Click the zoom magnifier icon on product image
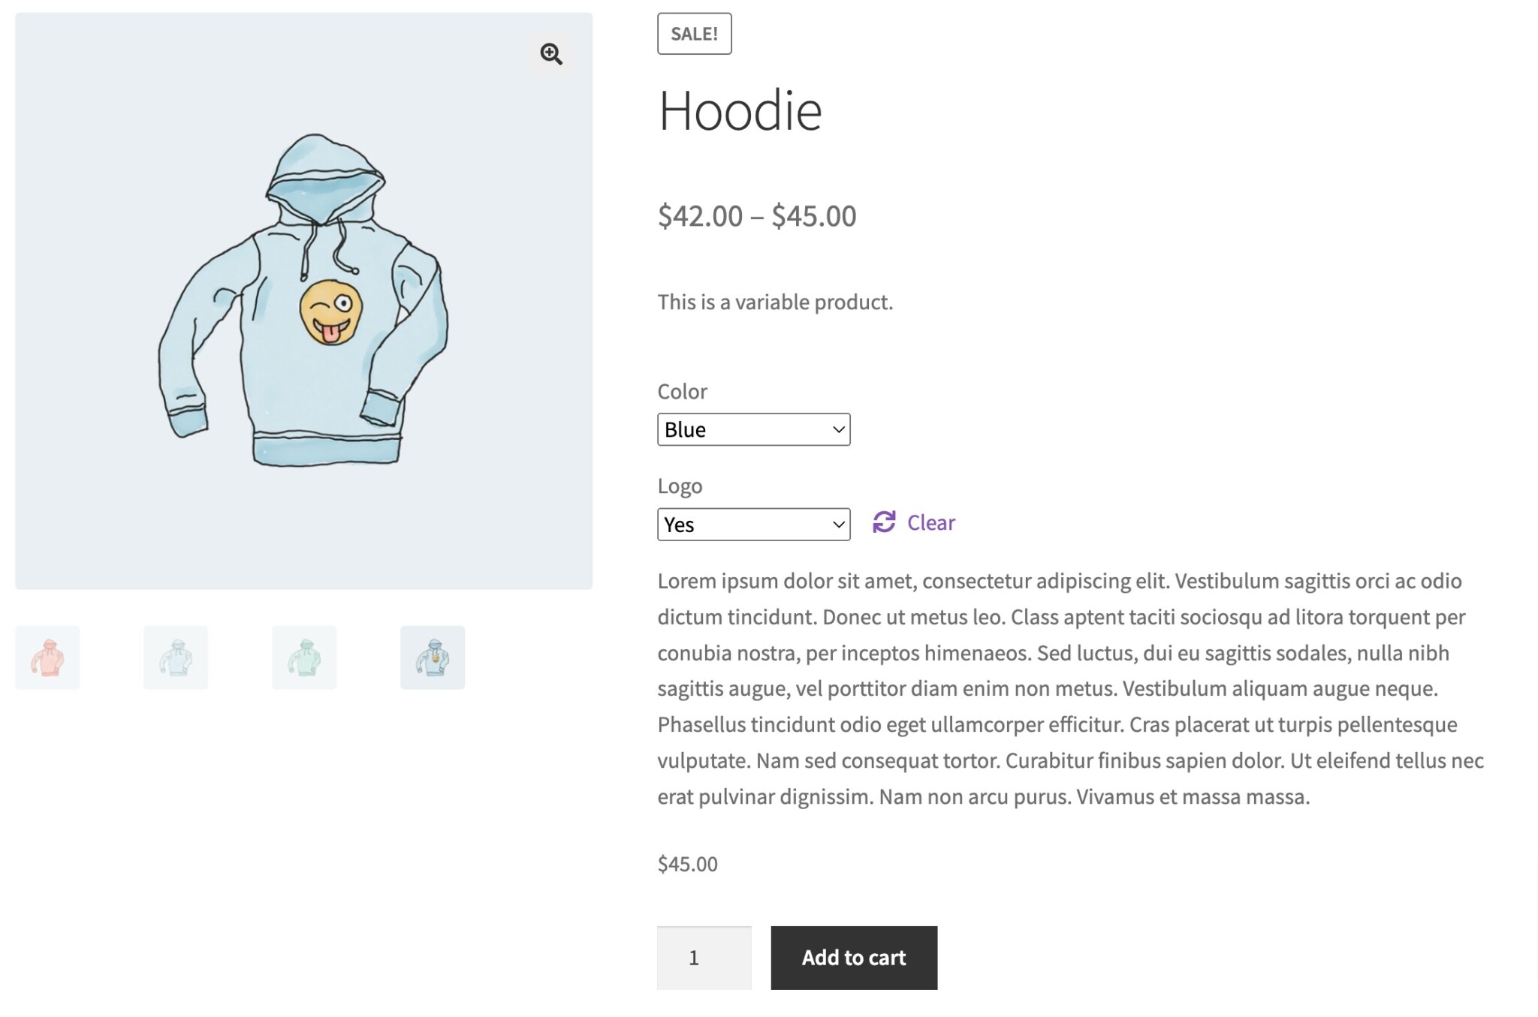The width and height of the screenshot is (1538, 1017). click(x=551, y=54)
